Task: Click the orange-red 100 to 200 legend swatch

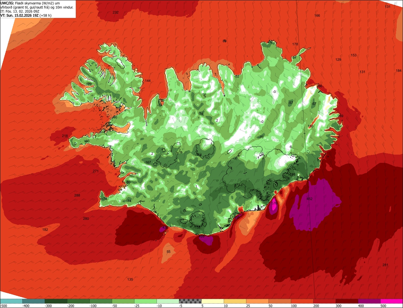Action: click(302, 301)
